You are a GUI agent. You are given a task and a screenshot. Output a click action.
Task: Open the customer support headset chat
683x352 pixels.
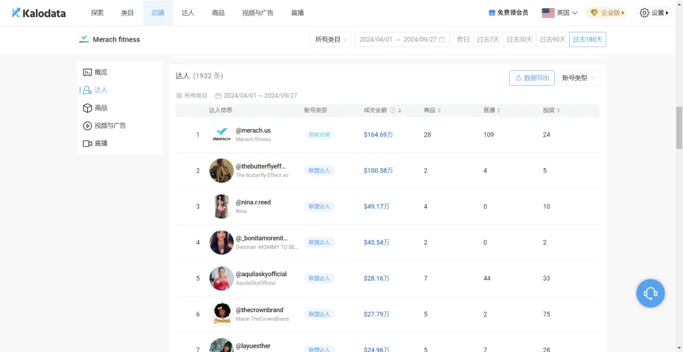coord(650,293)
